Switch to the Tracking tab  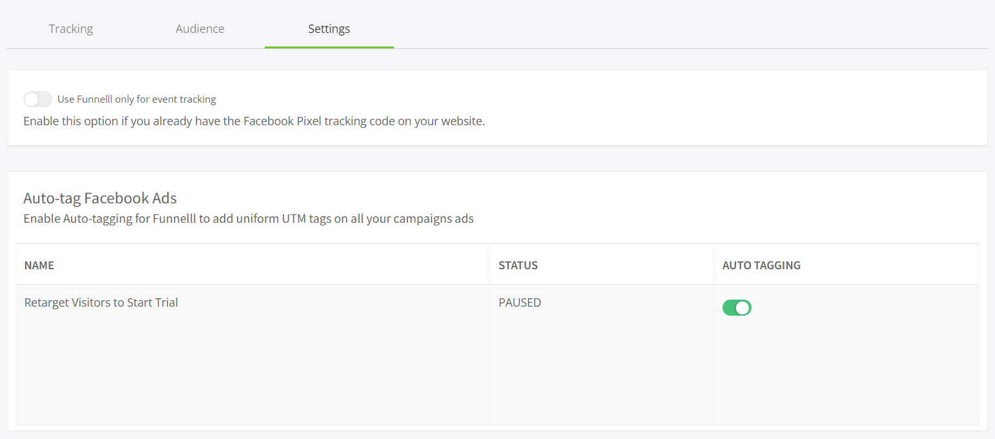pos(71,29)
